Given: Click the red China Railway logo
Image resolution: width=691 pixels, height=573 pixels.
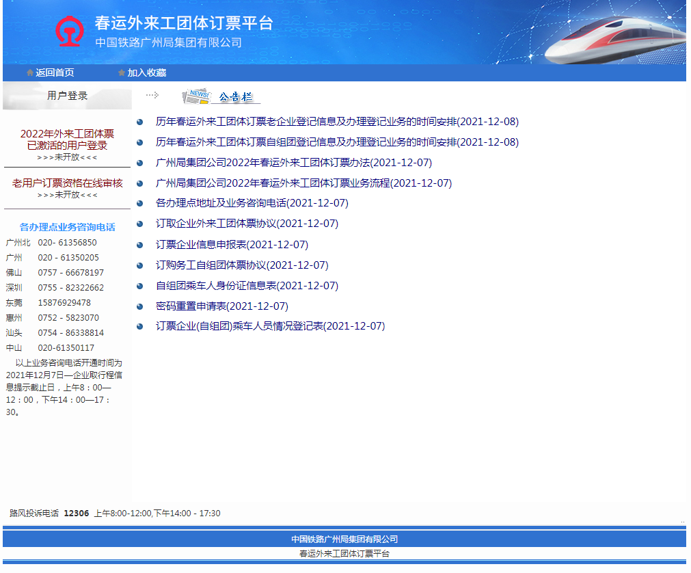Looking at the screenshot, I should 70,31.
